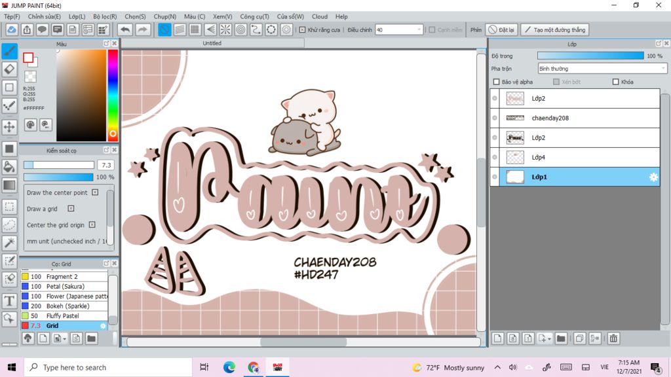Enable the parallel lines snap
Image resolution: width=671 pixels, height=377 pixels.
pos(180,30)
